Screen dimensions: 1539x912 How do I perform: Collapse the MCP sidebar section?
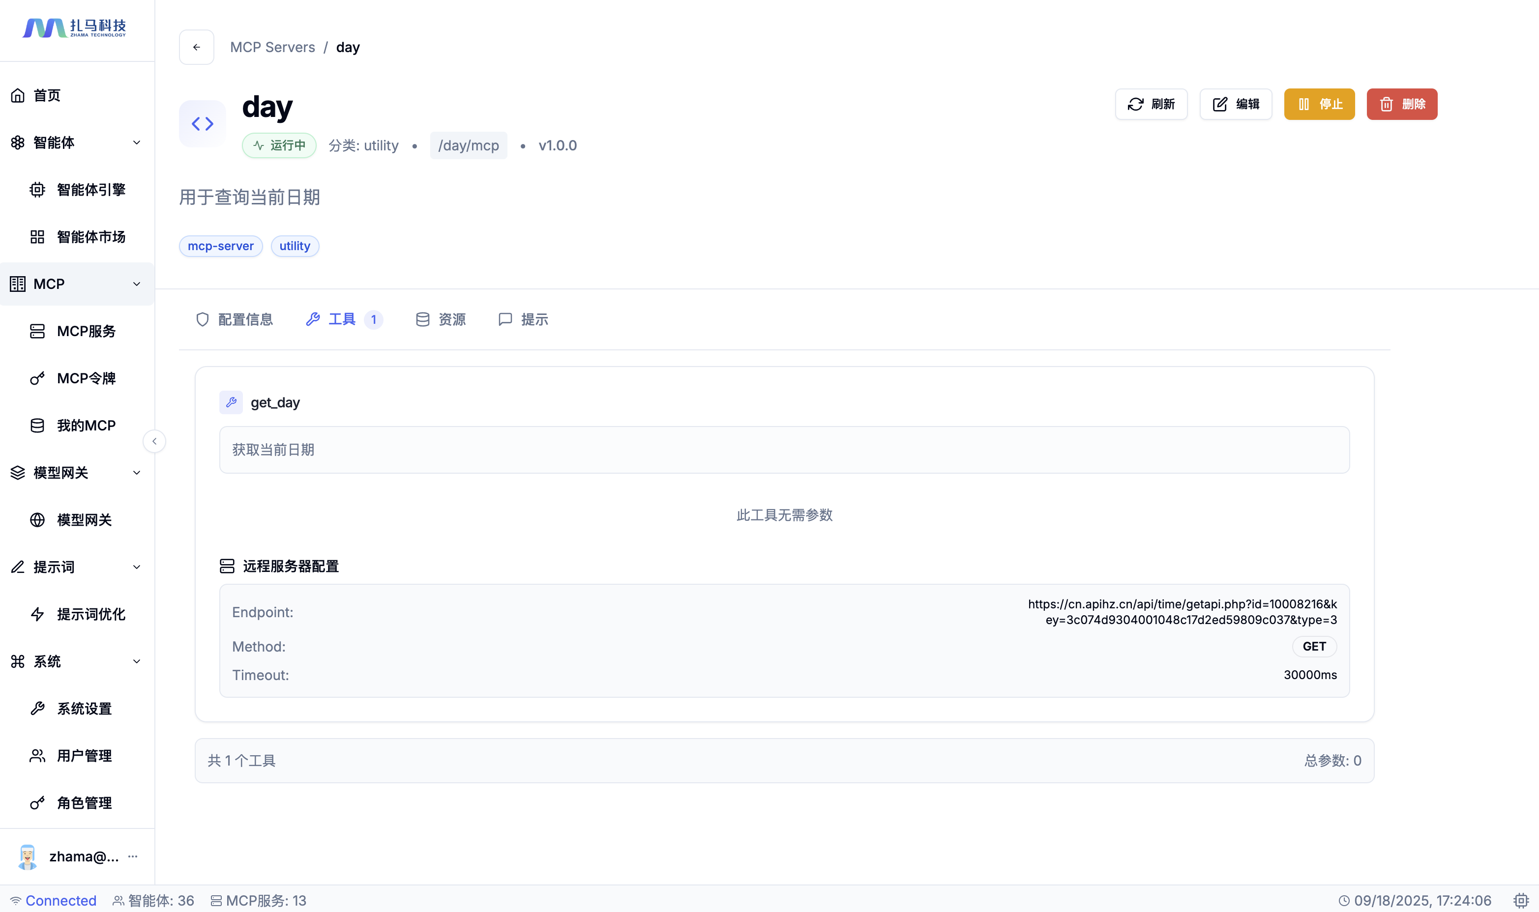coord(137,284)
